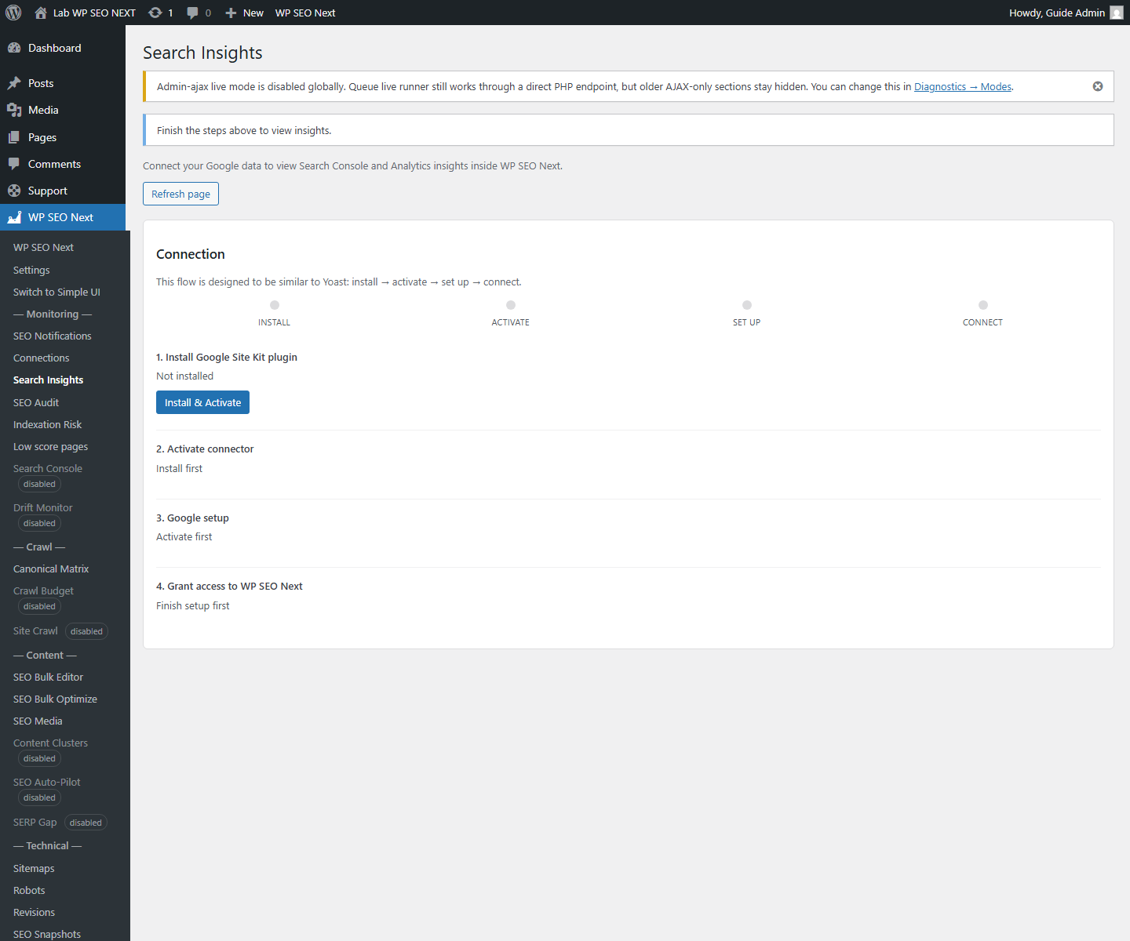
Task: Open the Comments menu item
Action: pos(63,164)
